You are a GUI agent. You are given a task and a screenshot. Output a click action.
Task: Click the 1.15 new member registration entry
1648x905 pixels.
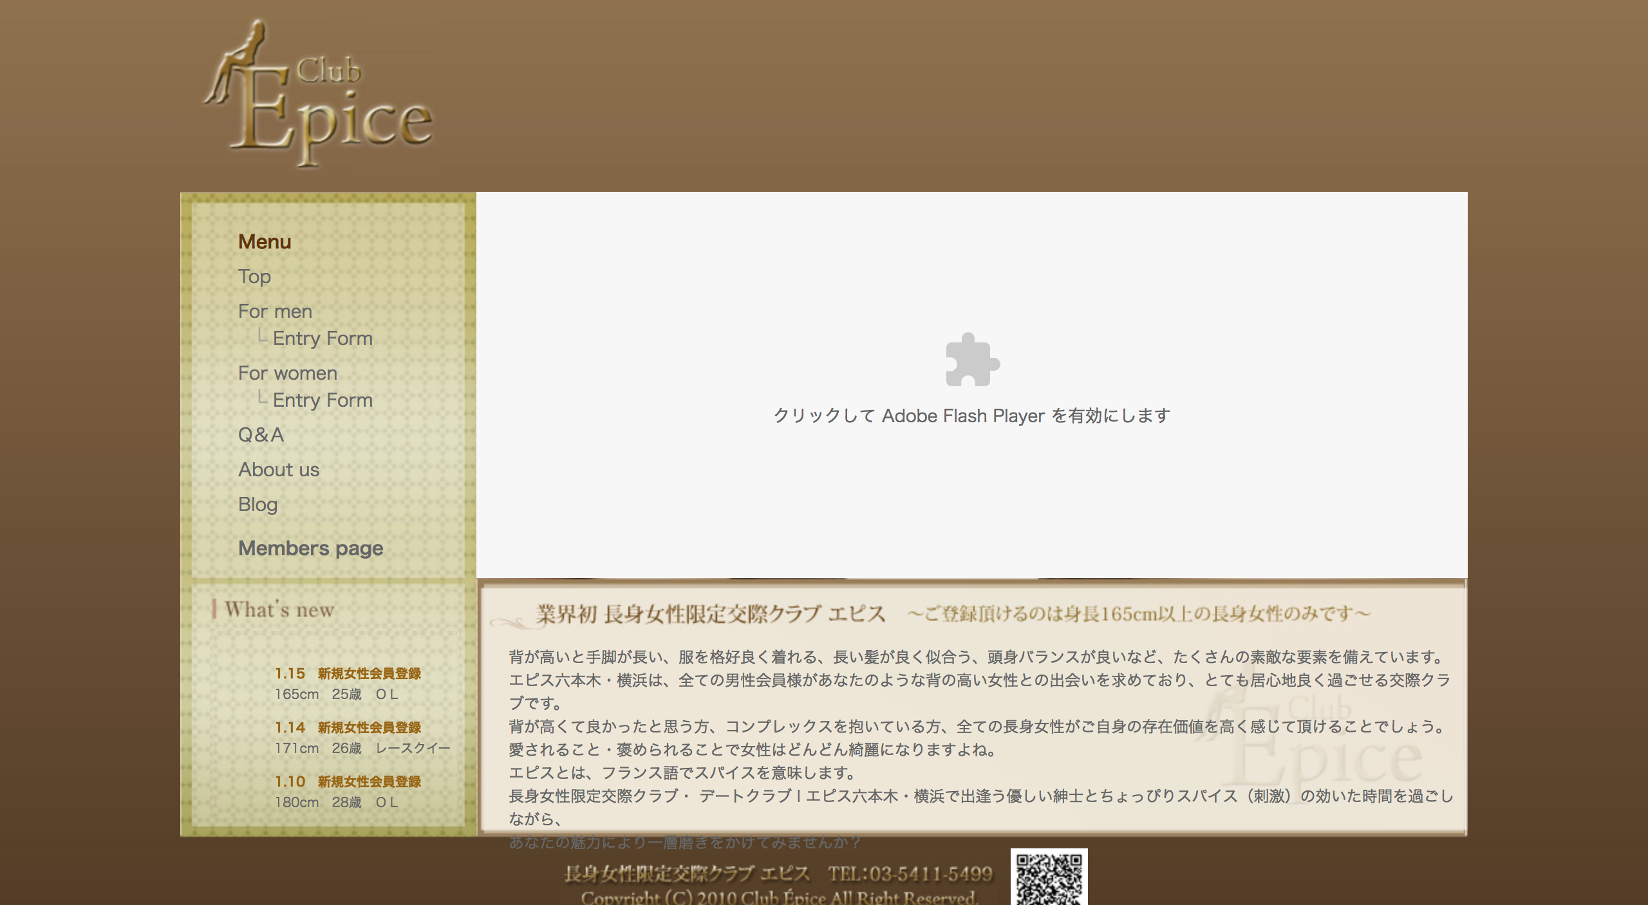(348, 674)
